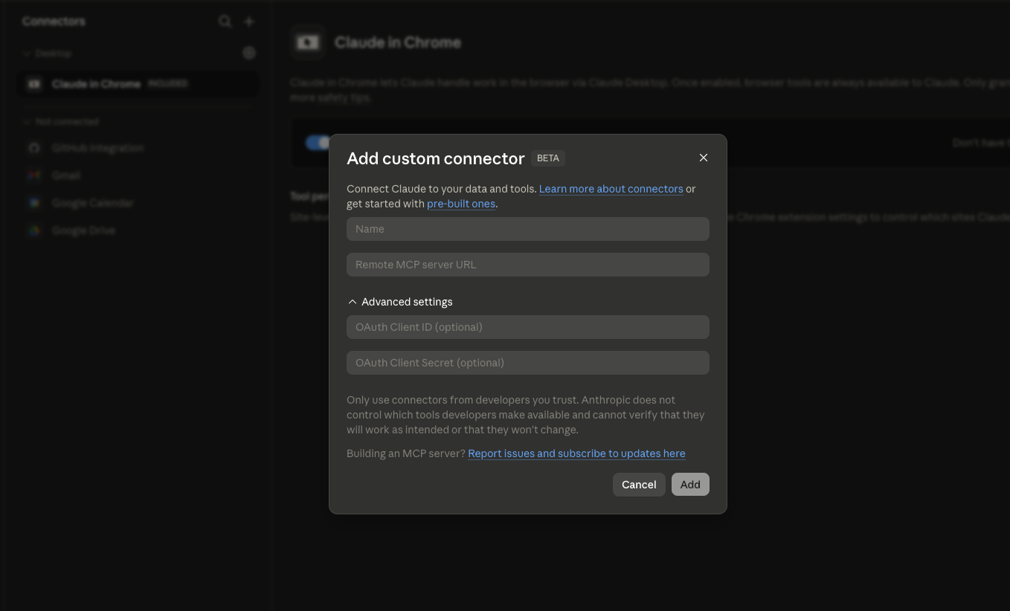Select Claude in Chrome in the sidebar list
This screenshot has height=611, width=1010.
[x=139, y=84]
